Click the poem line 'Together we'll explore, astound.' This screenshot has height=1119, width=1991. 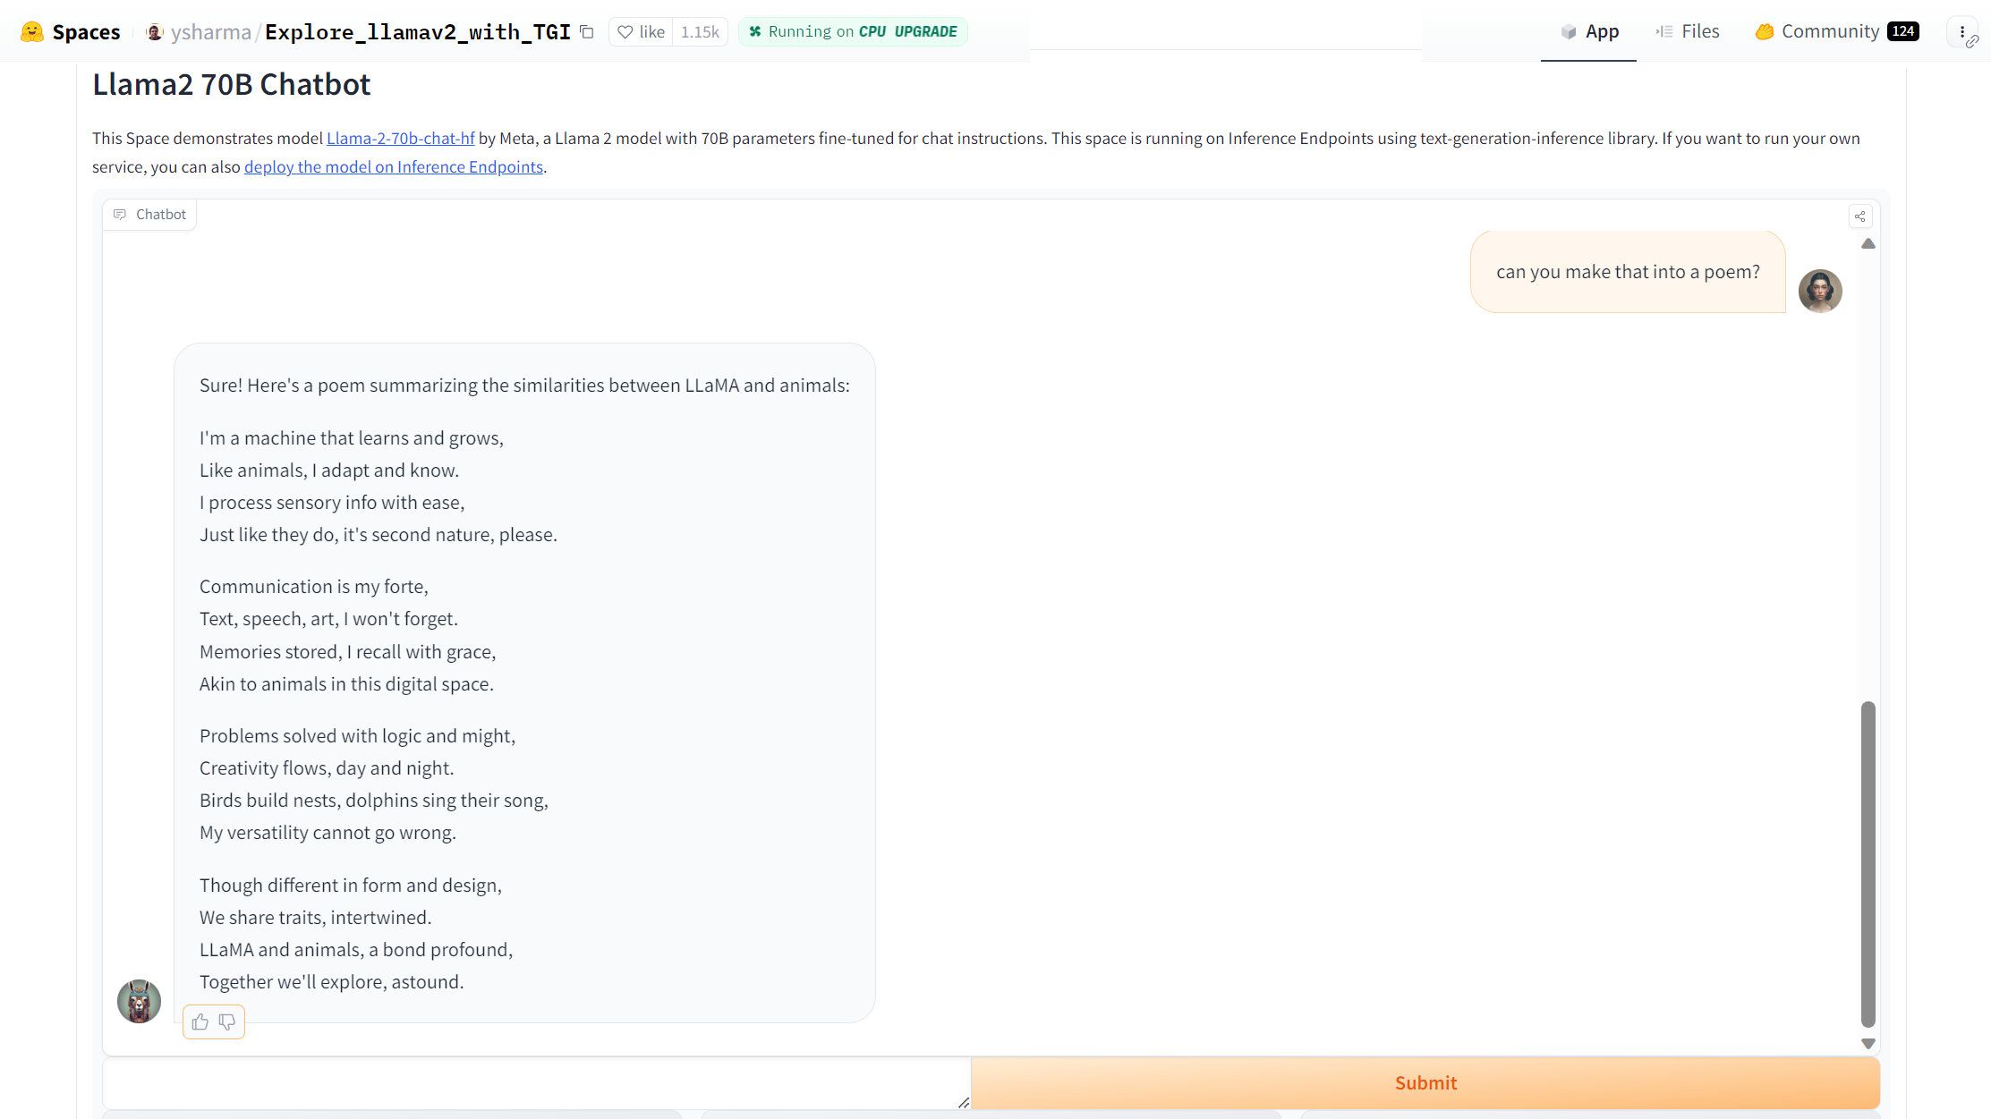click(332, 982)
